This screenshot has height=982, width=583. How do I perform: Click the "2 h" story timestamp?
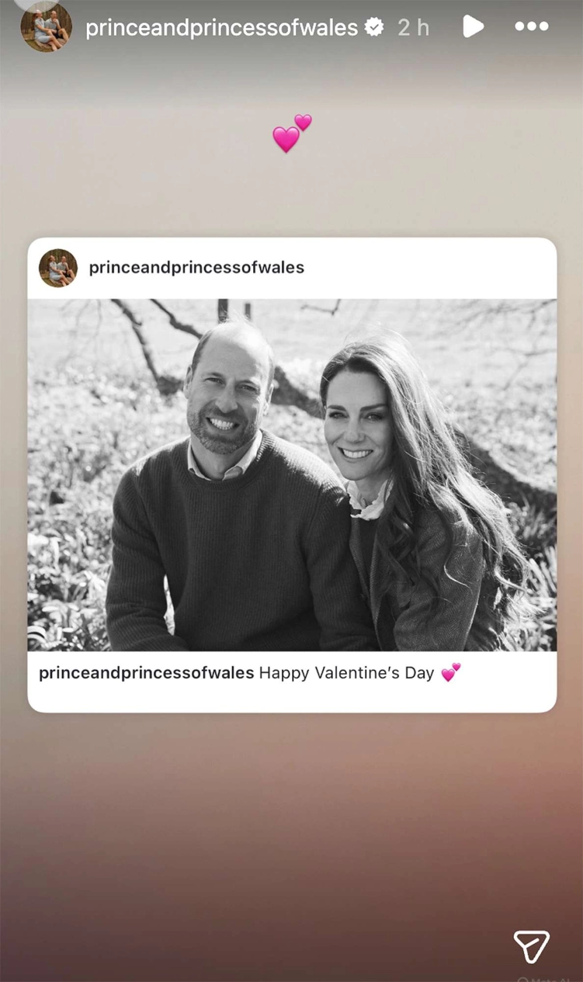413,27
